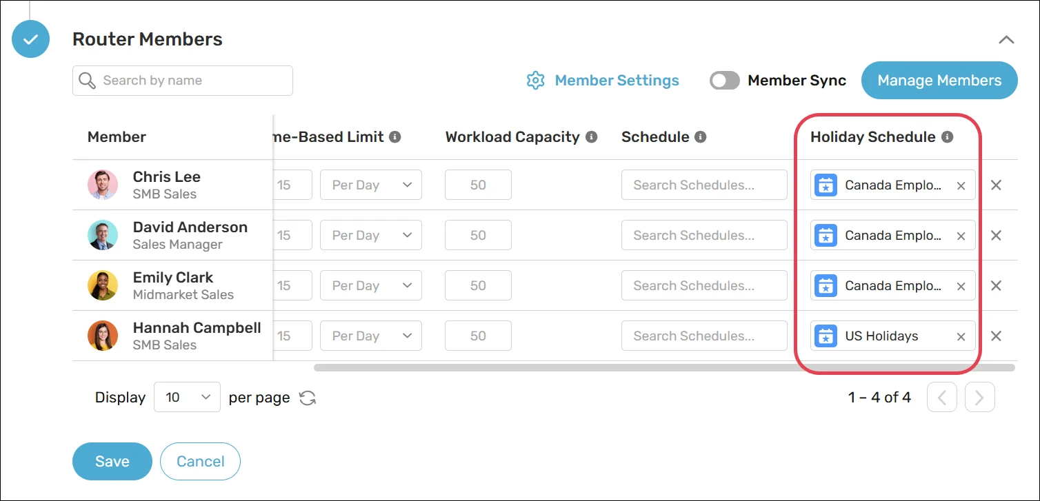This screenshot has width=1040, height=501.
Task: Click the Schedule column info icon
Action: point(701,137)
